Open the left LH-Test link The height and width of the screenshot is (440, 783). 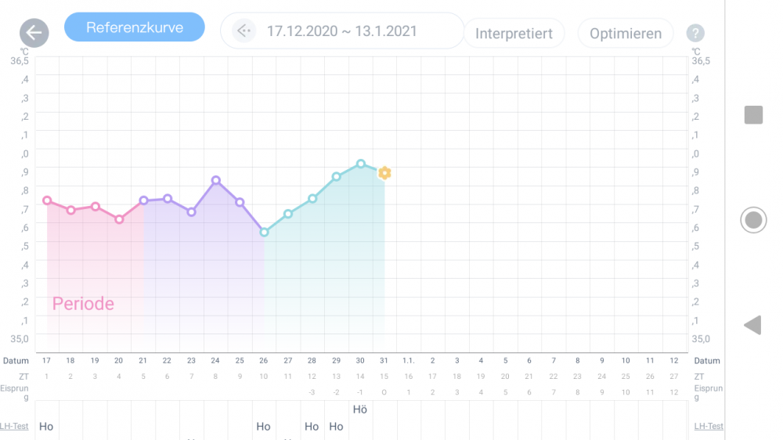point(14,426)
